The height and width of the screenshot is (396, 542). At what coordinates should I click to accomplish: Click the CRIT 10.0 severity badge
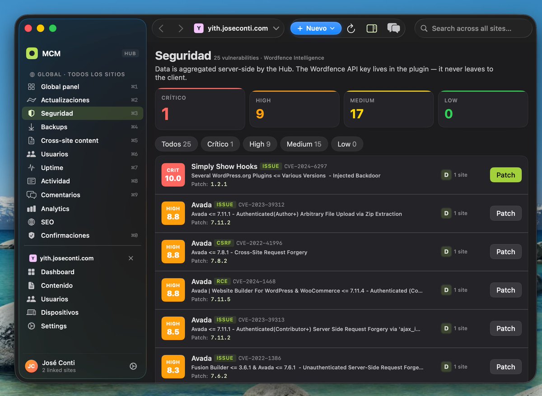173,175
